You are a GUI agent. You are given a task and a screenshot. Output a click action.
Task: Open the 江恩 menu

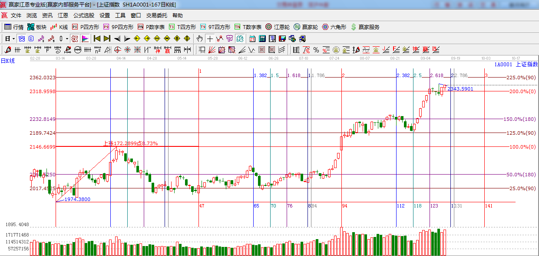pos(63,15)
